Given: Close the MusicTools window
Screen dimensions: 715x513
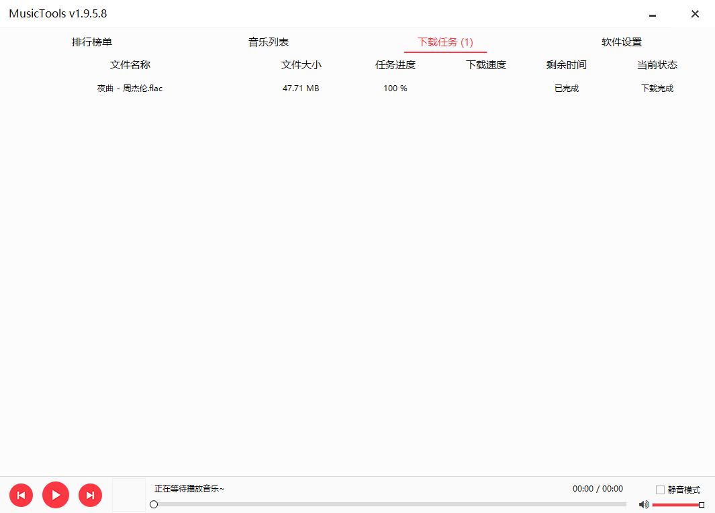Looking at the screenshot, I should point(695,14).
